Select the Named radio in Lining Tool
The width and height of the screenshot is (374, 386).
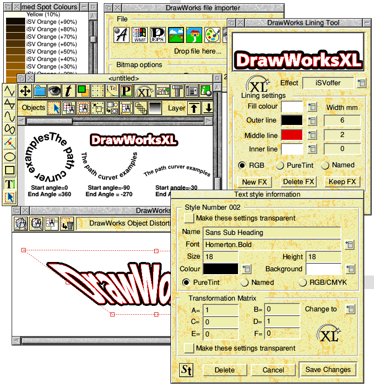tap(325, 165)
